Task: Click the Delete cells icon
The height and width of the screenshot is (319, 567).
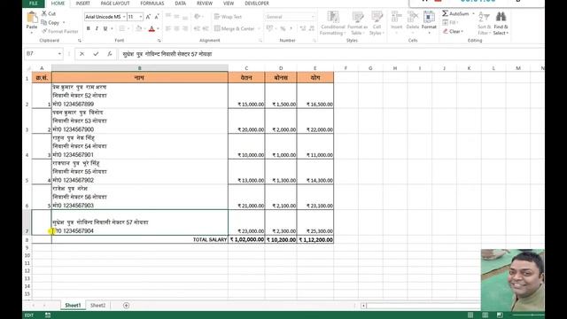Action: point(412,17)
